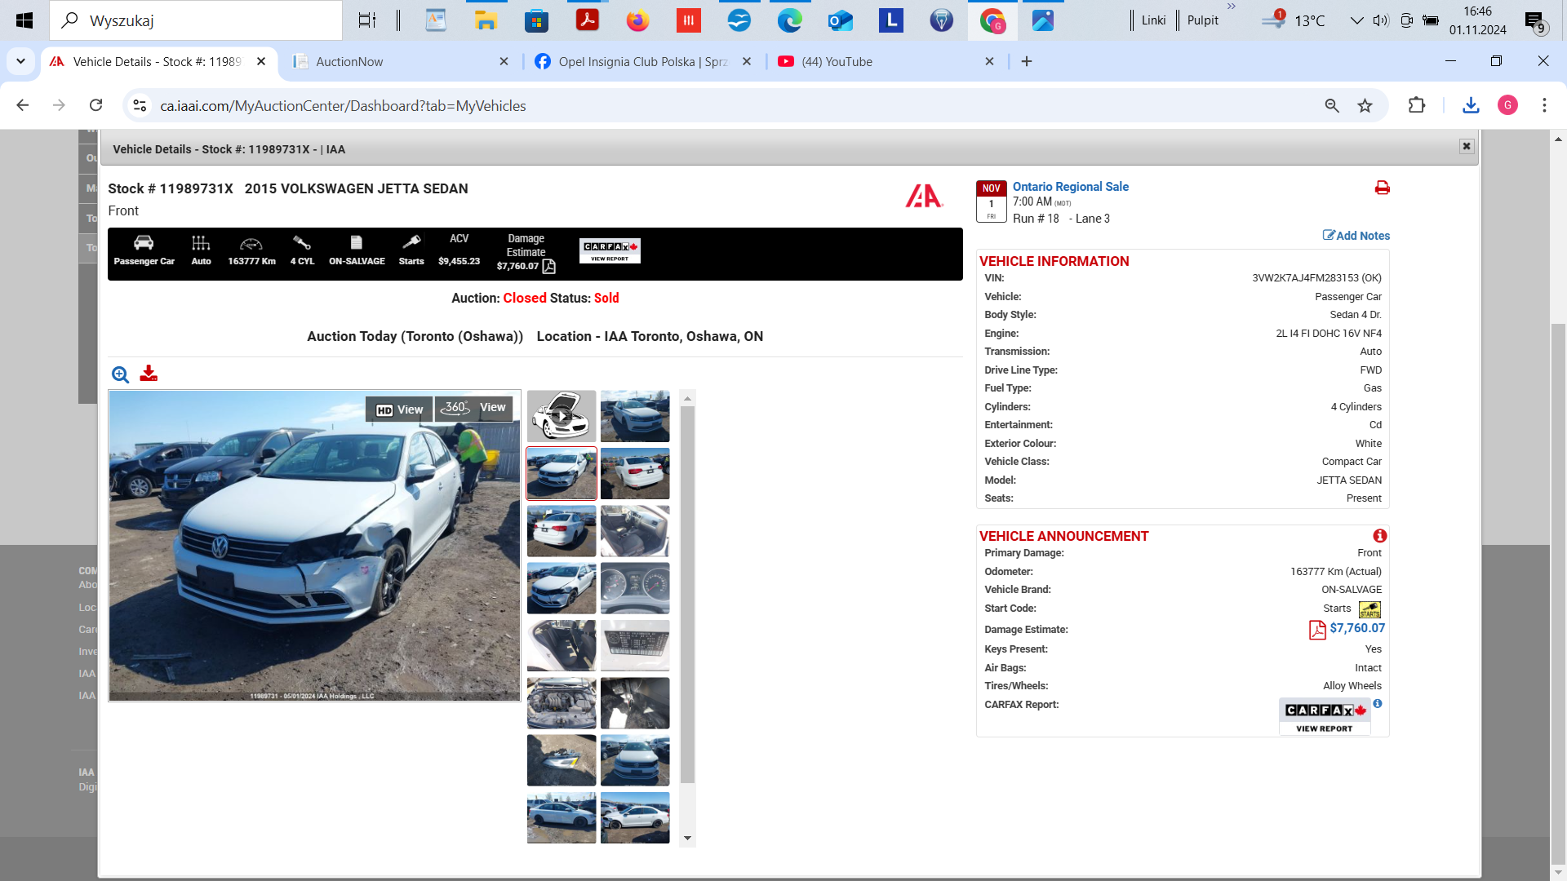The width and height of the screenshot is (1567, 881).
Task: Play the engine video thumbnail
Action: click(562, 416)
